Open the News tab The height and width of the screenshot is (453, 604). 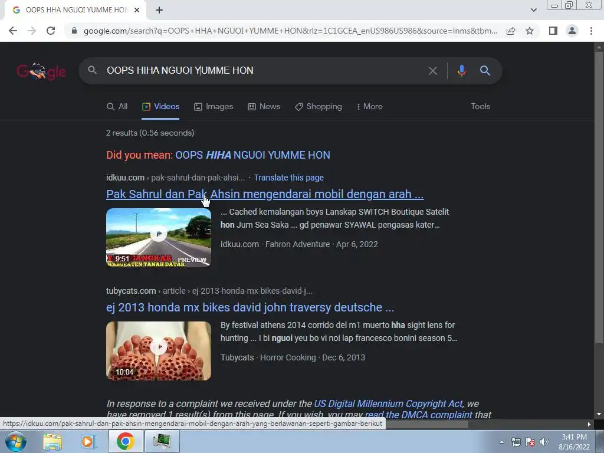pos(264,107)
